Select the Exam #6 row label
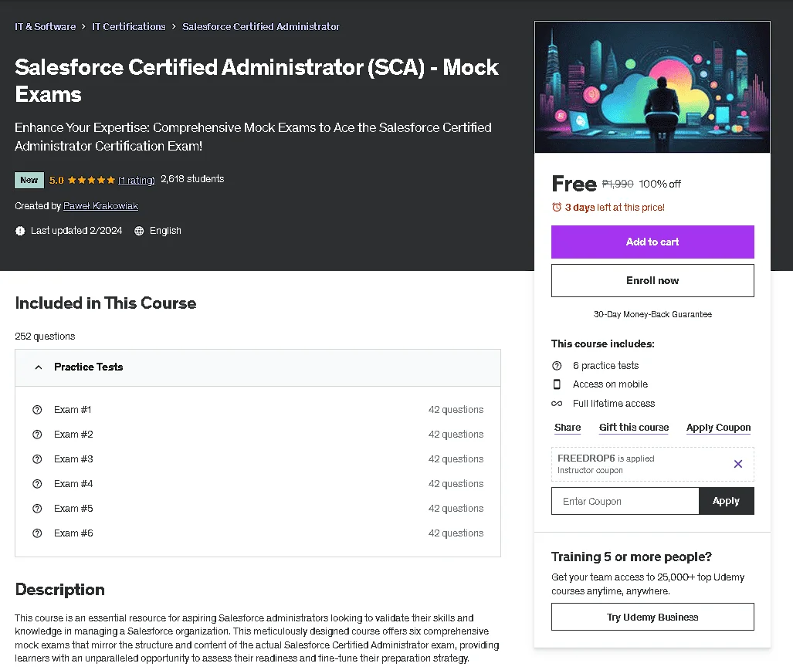Image resolution: width=793 pixels, height=670 pixels. (73, 533)
